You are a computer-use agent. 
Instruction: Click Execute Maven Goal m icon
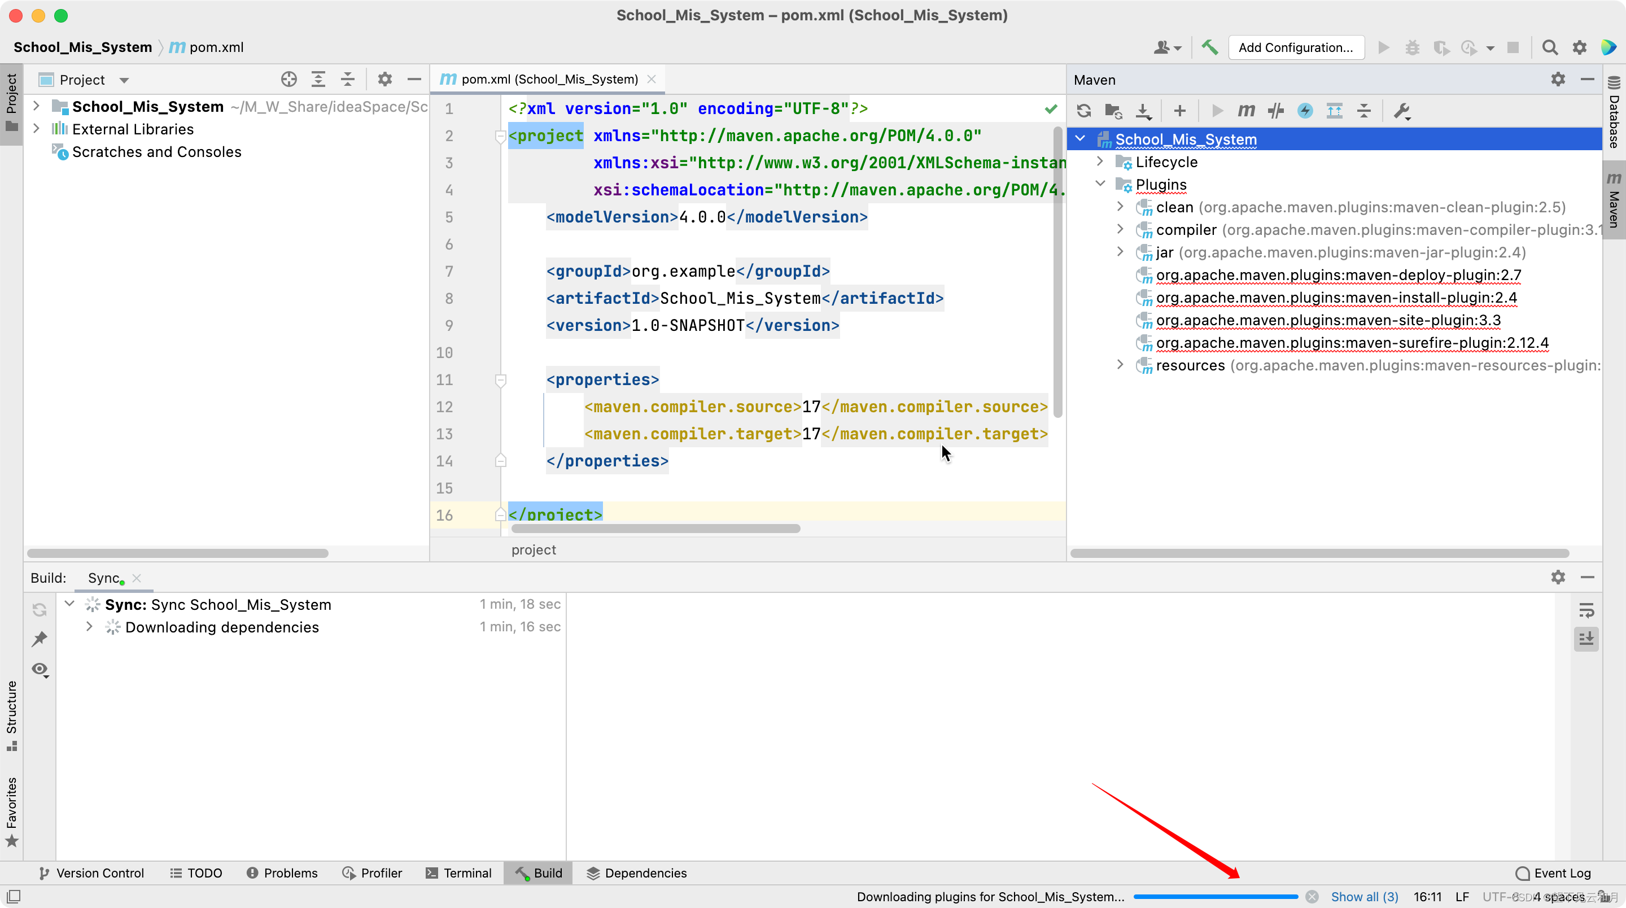click(1246, 111)
